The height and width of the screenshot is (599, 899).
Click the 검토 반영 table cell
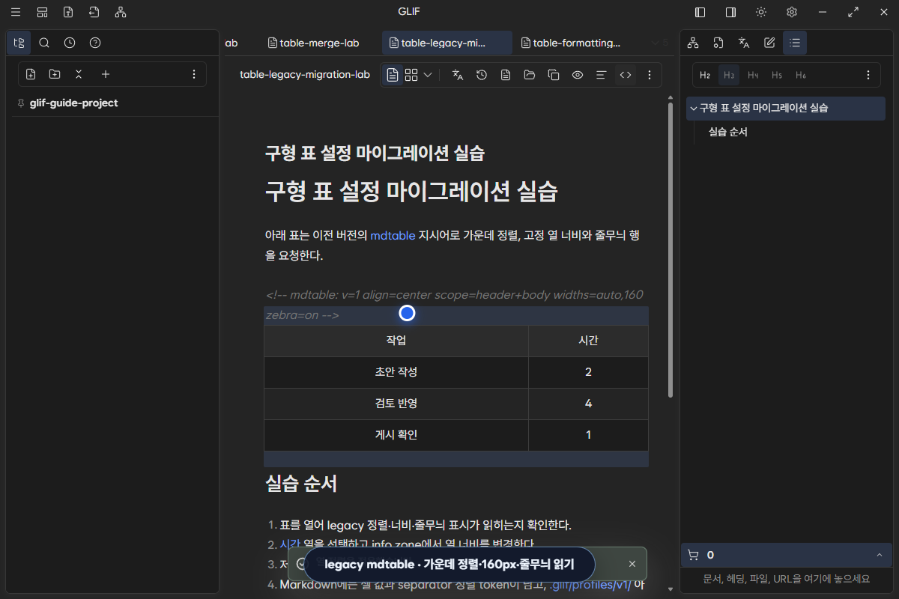point(396,404)
